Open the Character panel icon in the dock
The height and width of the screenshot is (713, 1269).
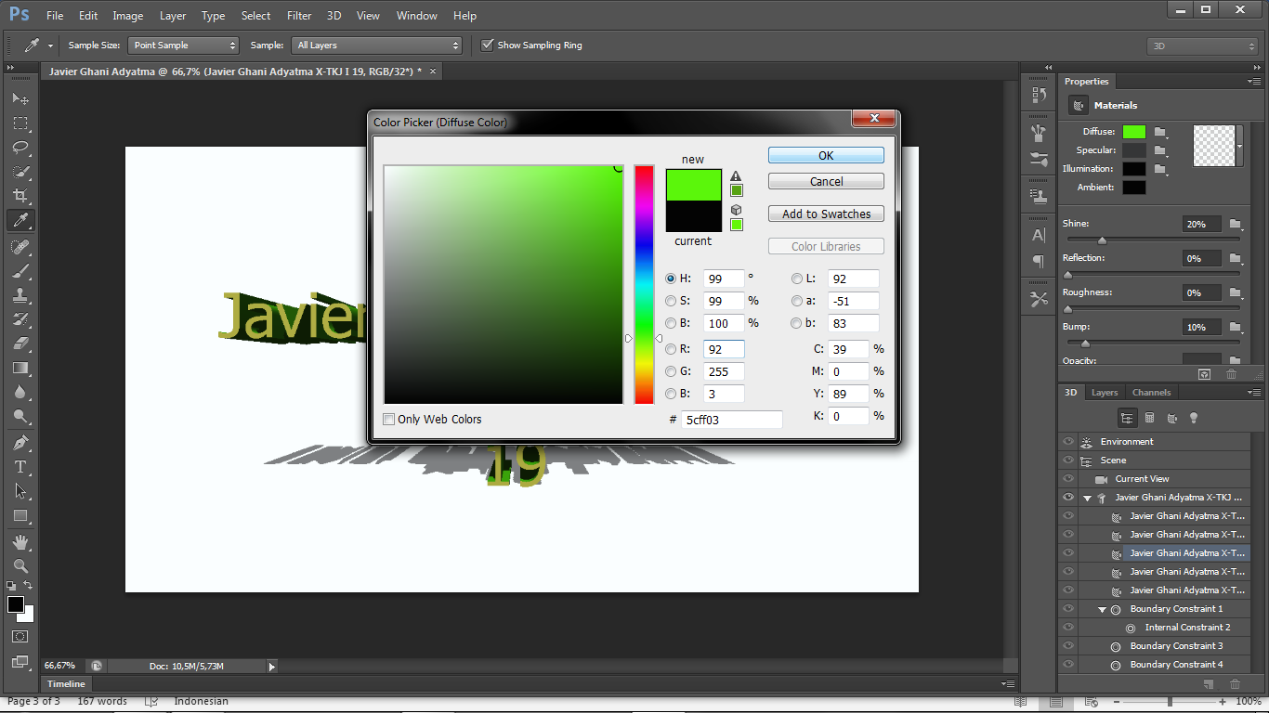pyautogui.click(x=1039, y=236)
